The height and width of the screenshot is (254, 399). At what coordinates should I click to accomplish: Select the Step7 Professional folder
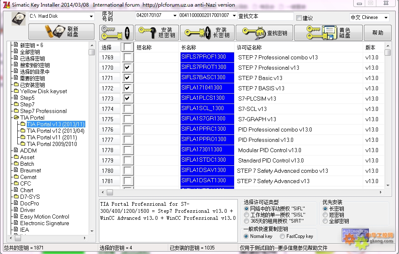coord(43,111)
